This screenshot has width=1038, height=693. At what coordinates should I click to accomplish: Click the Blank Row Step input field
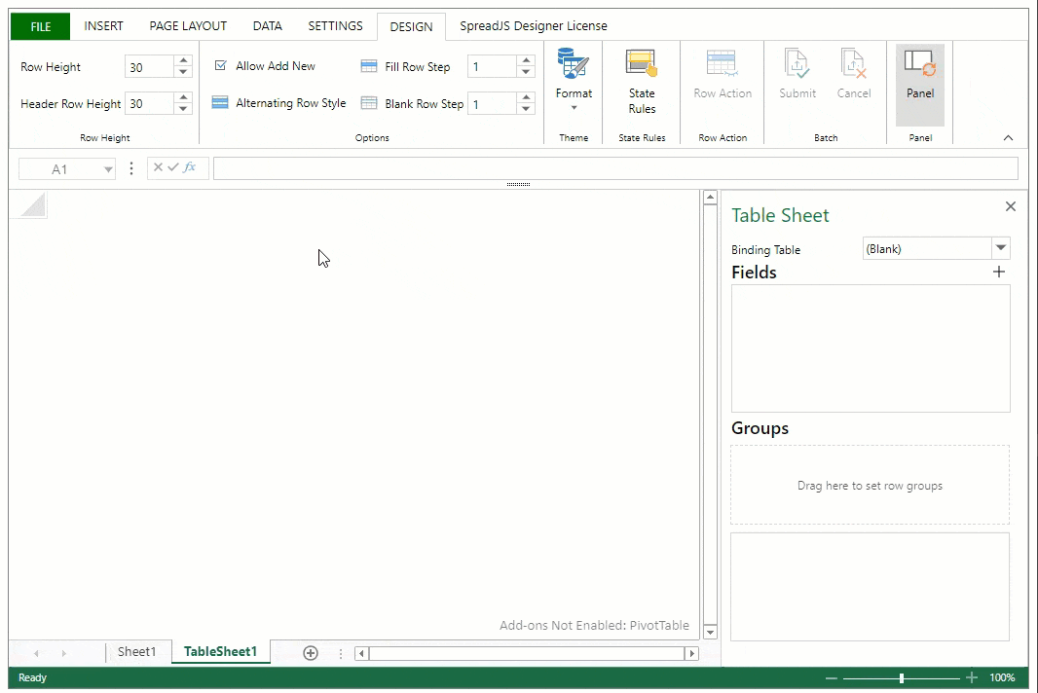(492, 103)
